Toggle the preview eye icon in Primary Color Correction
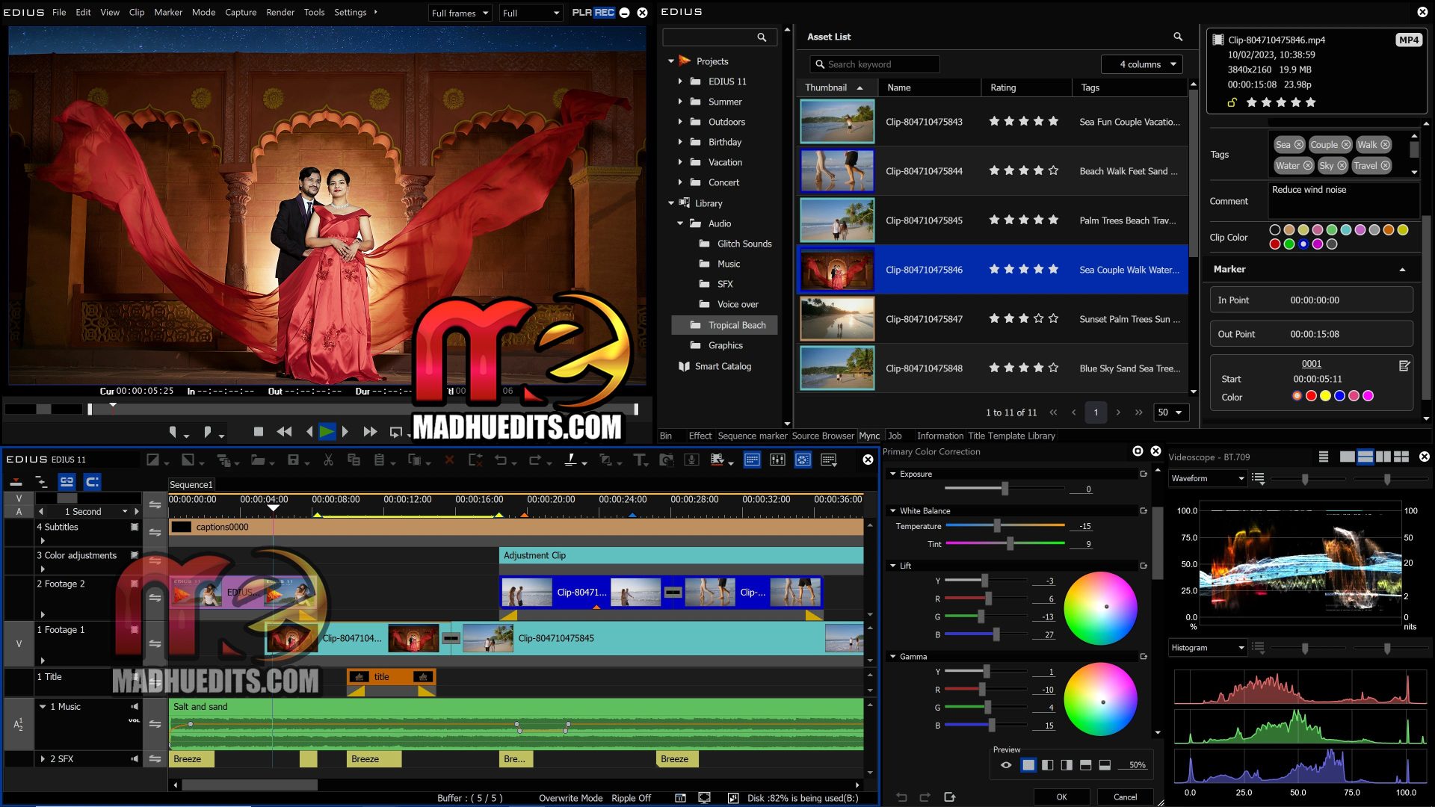 (1006, 764)
